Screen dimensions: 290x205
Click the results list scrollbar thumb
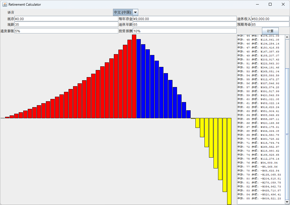click(287, 134)
